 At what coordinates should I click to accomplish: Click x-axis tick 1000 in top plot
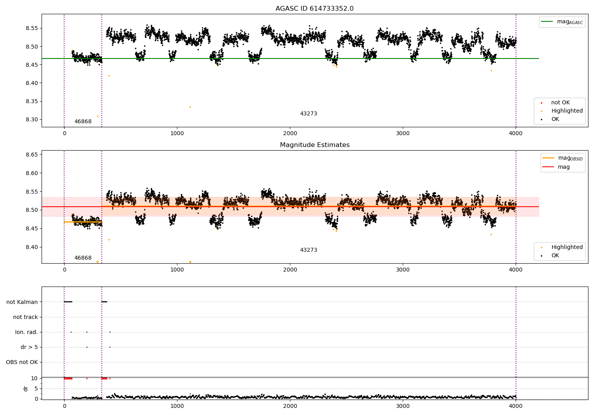pos(177,134)
